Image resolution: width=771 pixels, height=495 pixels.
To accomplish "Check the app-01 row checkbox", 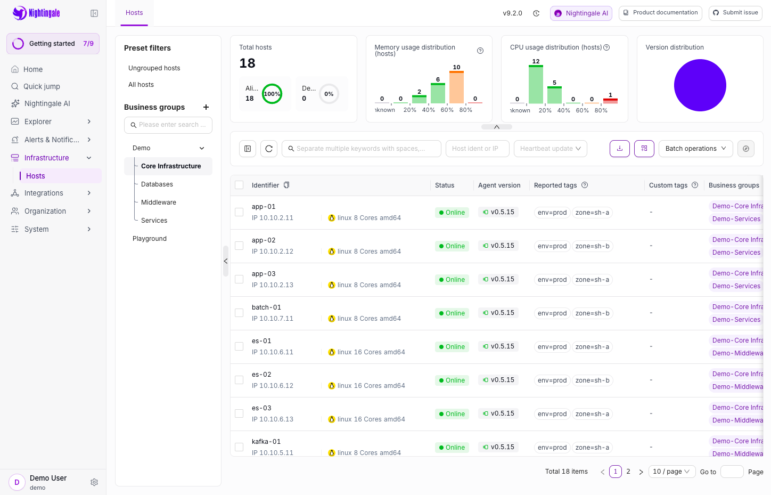I will pyautogui.click(x=239, y=212).
